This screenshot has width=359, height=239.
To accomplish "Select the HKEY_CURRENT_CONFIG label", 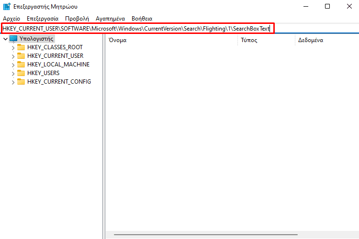I will click(x=59, y=82).
